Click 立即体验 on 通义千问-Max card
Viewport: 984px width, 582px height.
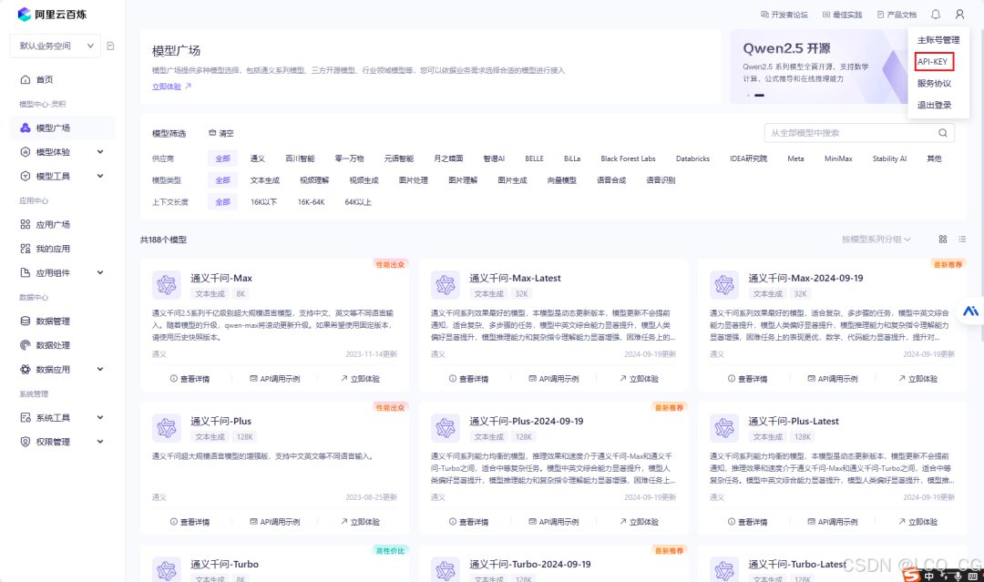click(360, 379)
